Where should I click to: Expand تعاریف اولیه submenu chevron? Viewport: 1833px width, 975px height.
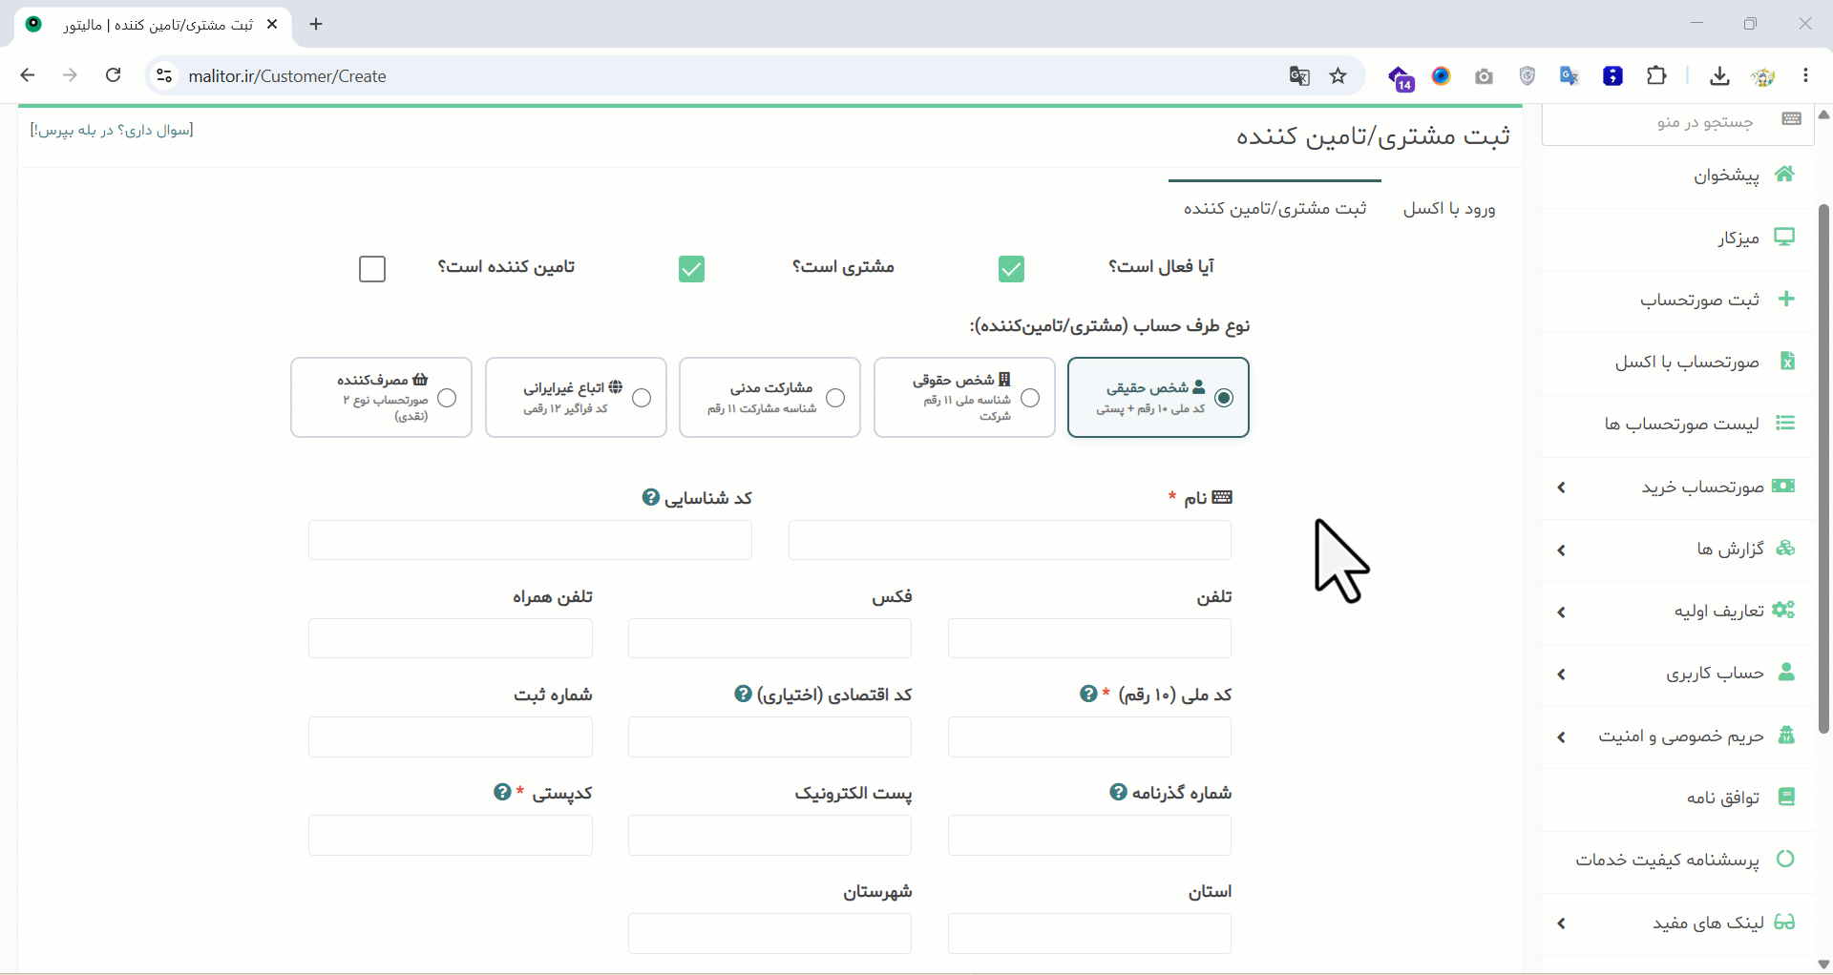click(1562, 612)
